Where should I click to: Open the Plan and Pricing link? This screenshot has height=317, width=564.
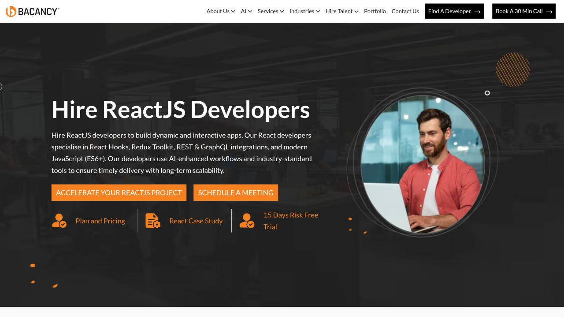(100, 221)
